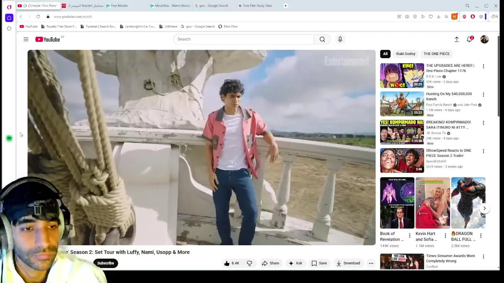Reload the current YouTube page
504x283 pixels.
click(x=38, y=17)
